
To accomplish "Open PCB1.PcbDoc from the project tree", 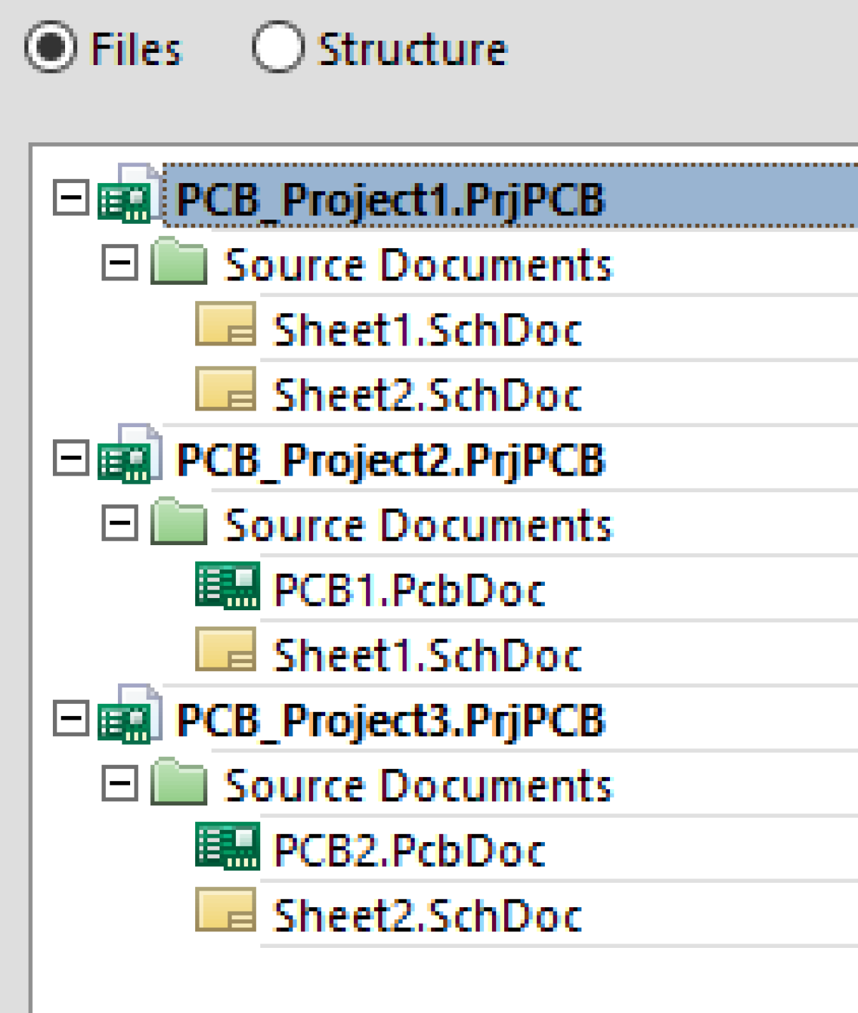I will click(408, 588).
